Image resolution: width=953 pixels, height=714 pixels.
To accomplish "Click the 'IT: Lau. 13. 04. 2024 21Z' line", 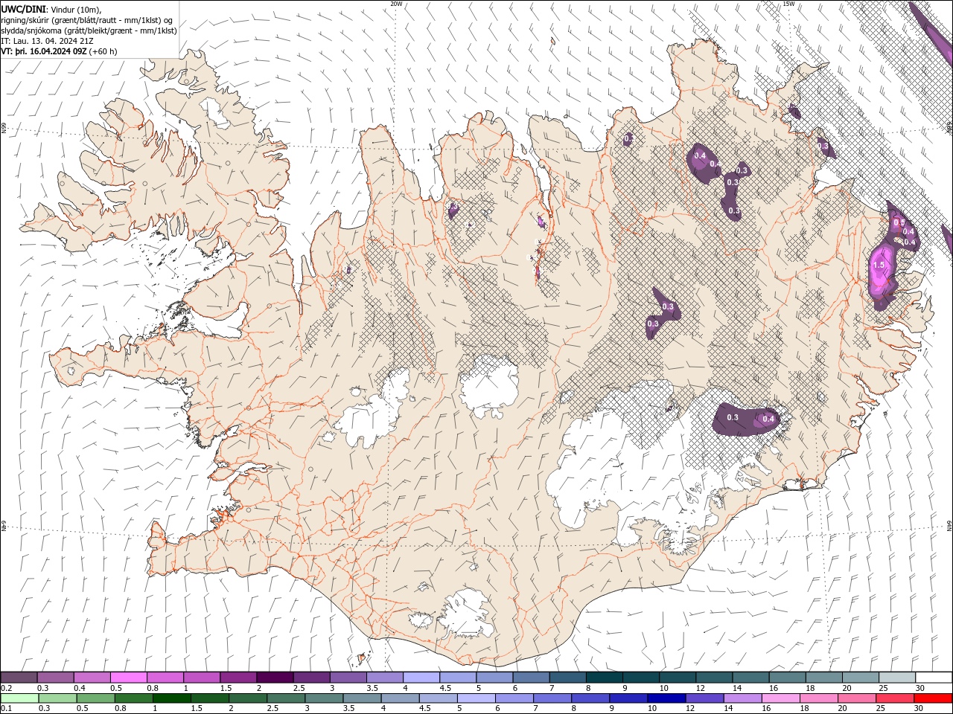I will click(x=47, y=41).
